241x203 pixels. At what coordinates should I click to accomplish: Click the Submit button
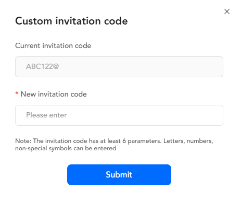point(119,175)
